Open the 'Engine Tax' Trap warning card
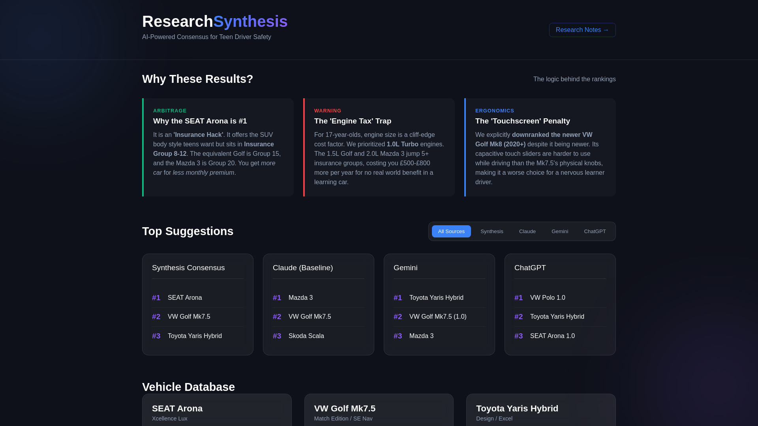The image size is (758, 426). [x=379, y=147]
